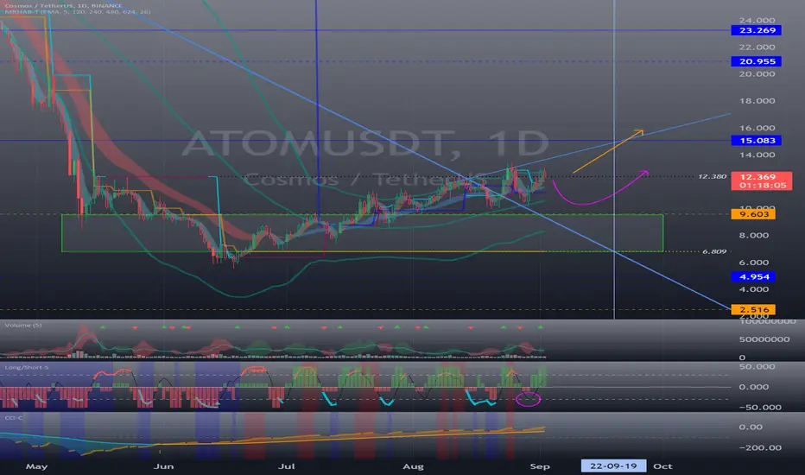
Task: Click the Jul label on time axis
Action: pos(286,466)
